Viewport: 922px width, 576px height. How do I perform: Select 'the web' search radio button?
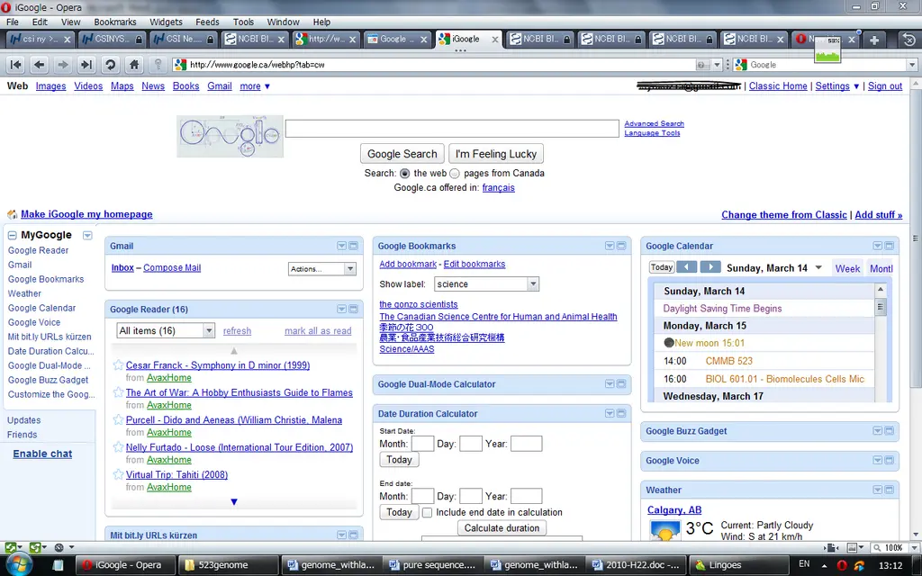pyautogui.click(x=404, y=174)
